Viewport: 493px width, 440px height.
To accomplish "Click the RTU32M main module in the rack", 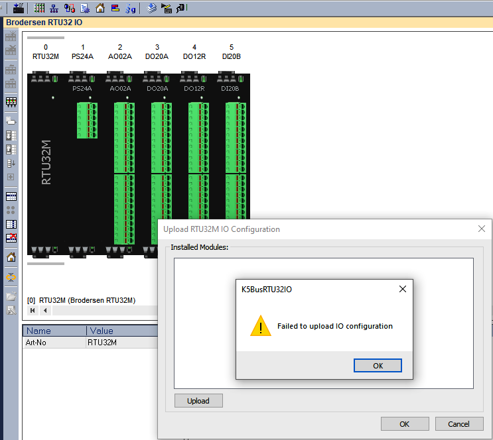I will (x=46, y=163).
